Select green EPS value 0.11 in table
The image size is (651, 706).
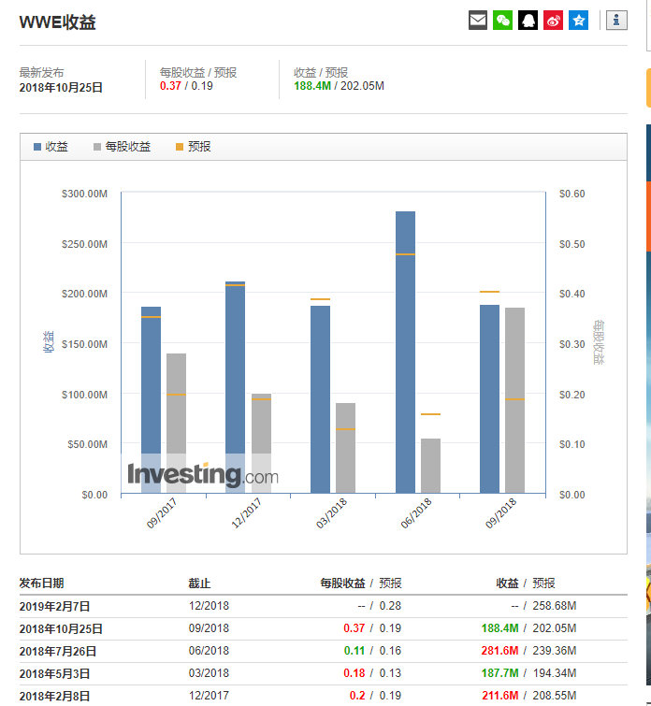coord(354,651)
